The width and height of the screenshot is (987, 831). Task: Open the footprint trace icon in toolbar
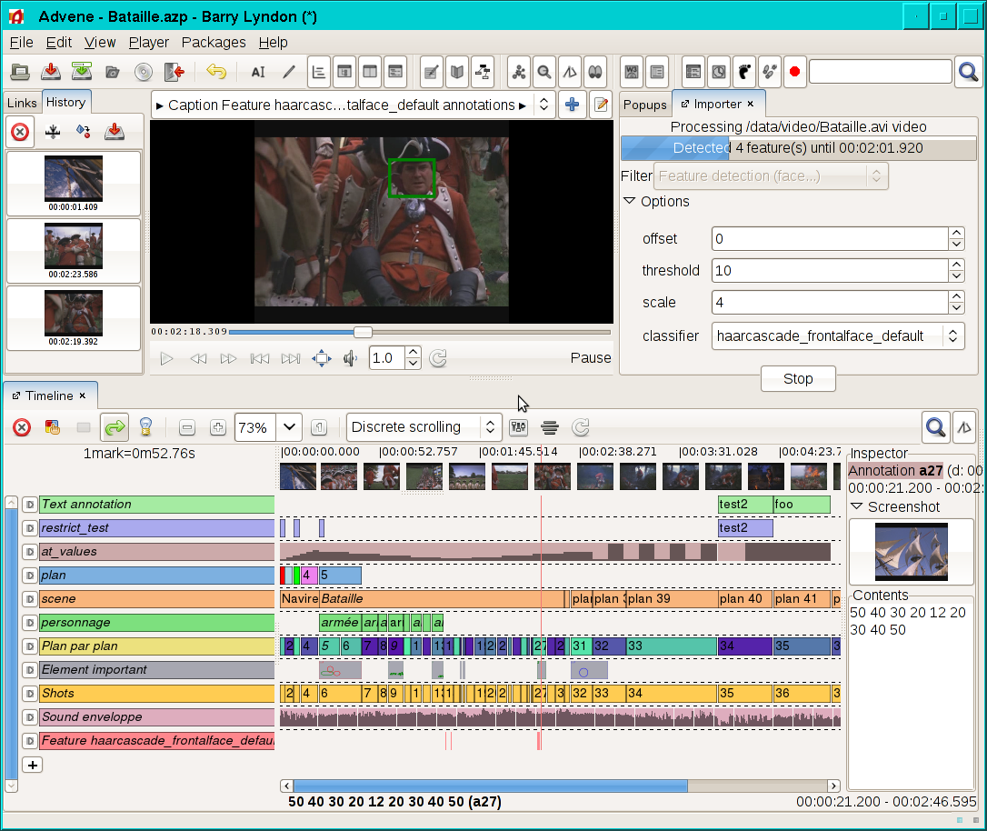pyautogui.click(x=744, y=72)
